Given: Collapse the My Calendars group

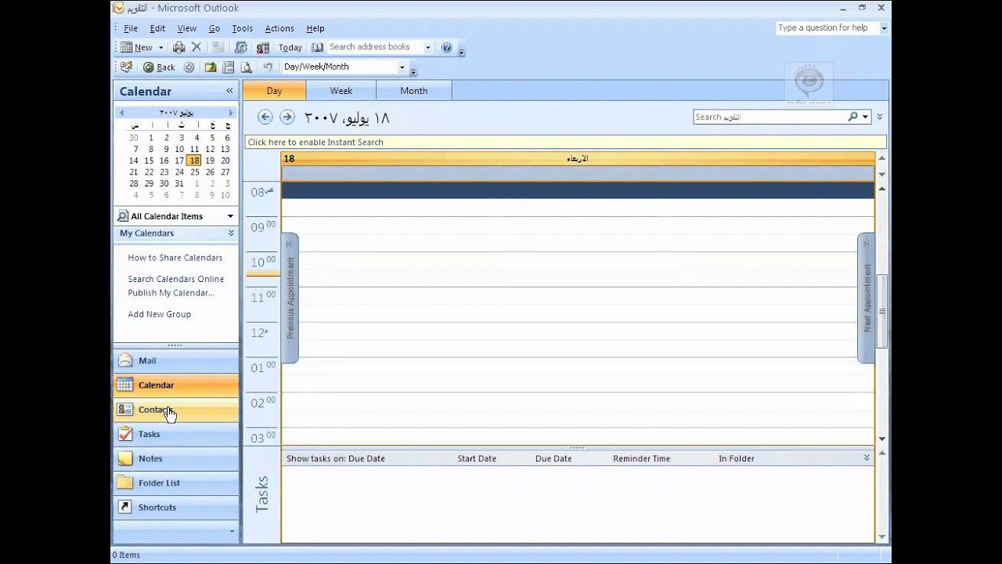Looking at the screenshot, I should click(231, 233).
